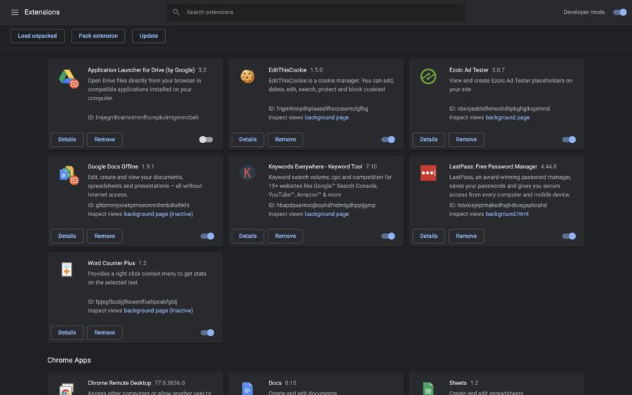Inspect Keywords Everywhere background page link
Image resolution: width=632 pixels, height=395 pixels.
[x=327, y=214]
